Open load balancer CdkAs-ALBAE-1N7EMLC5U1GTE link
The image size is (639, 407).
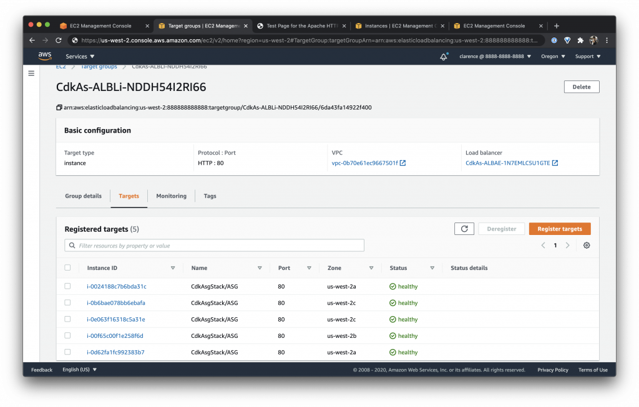508,163
